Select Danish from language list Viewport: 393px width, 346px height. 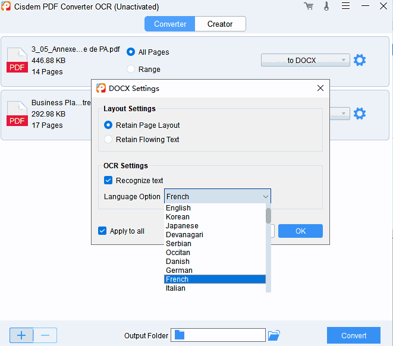point(215,262)
